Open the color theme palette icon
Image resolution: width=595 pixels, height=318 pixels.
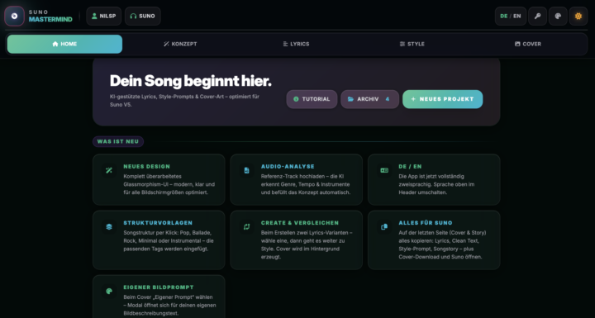[x=558, y=17]
